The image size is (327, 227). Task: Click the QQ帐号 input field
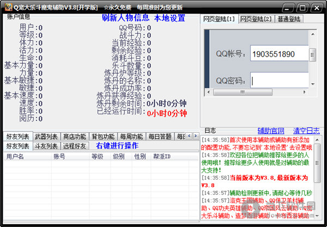(x=280, y=53)
